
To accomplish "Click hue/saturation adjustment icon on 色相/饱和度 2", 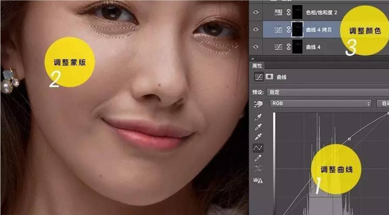I will tap(278, 12).
